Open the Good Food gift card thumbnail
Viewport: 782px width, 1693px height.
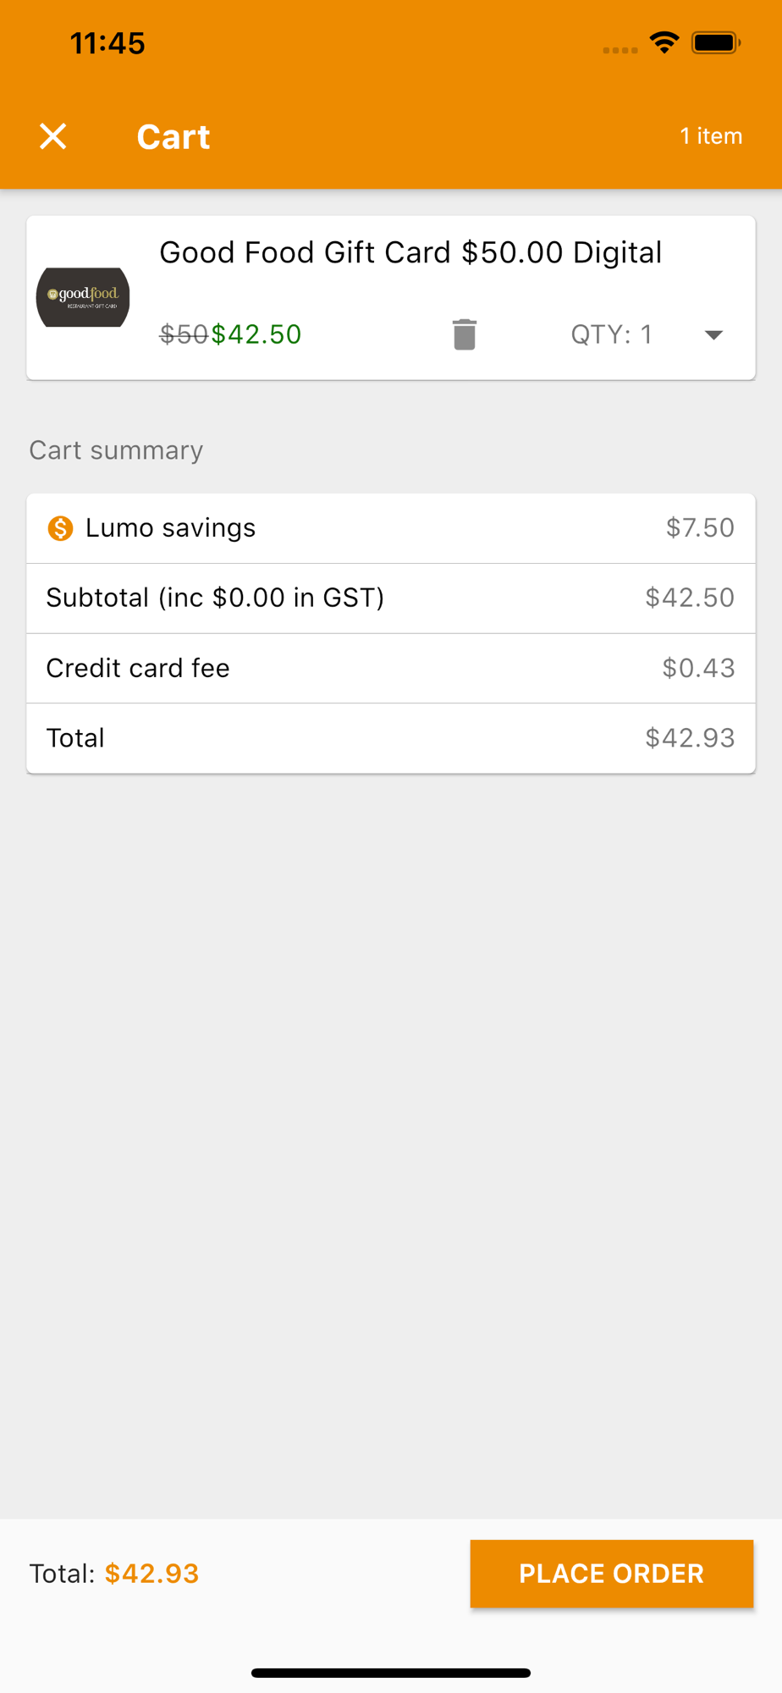(83, 297)
